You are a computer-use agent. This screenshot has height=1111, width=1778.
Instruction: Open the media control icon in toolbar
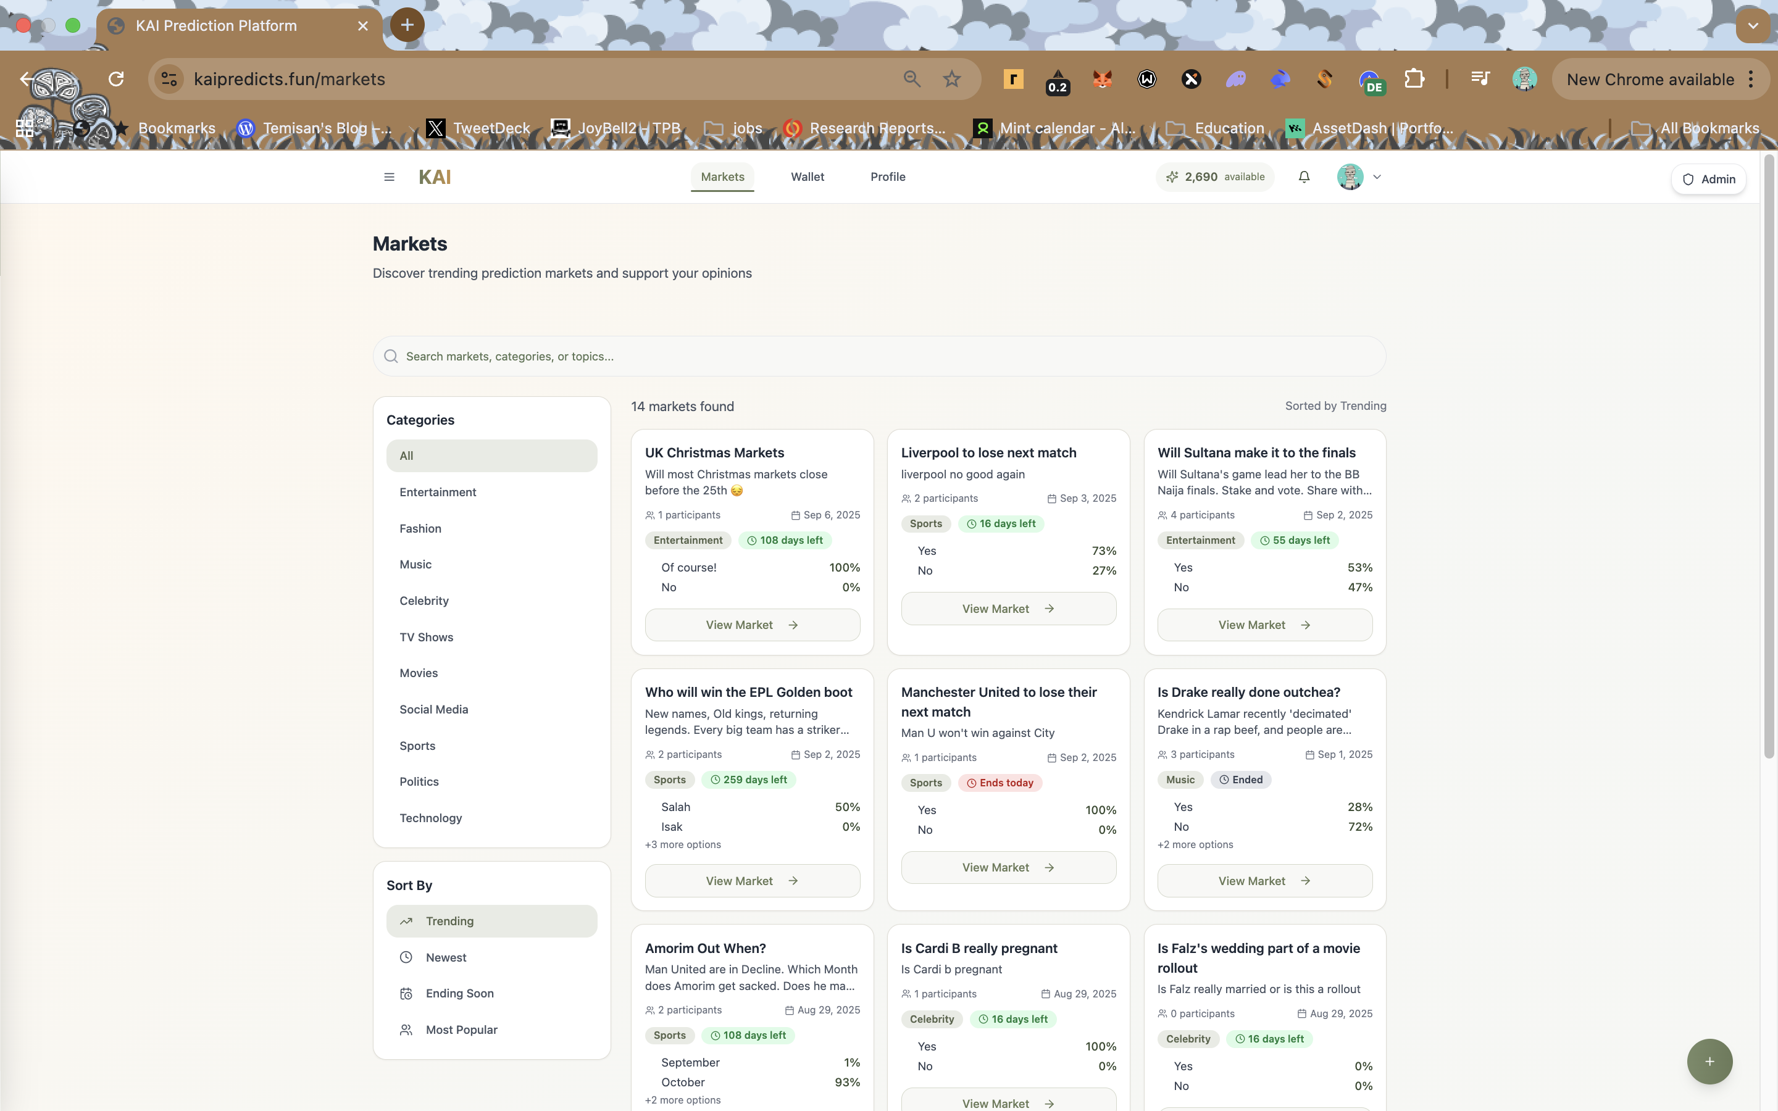[1480, 80]
